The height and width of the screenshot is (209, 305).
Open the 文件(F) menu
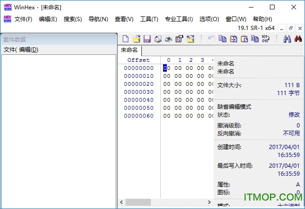[23, 19]
